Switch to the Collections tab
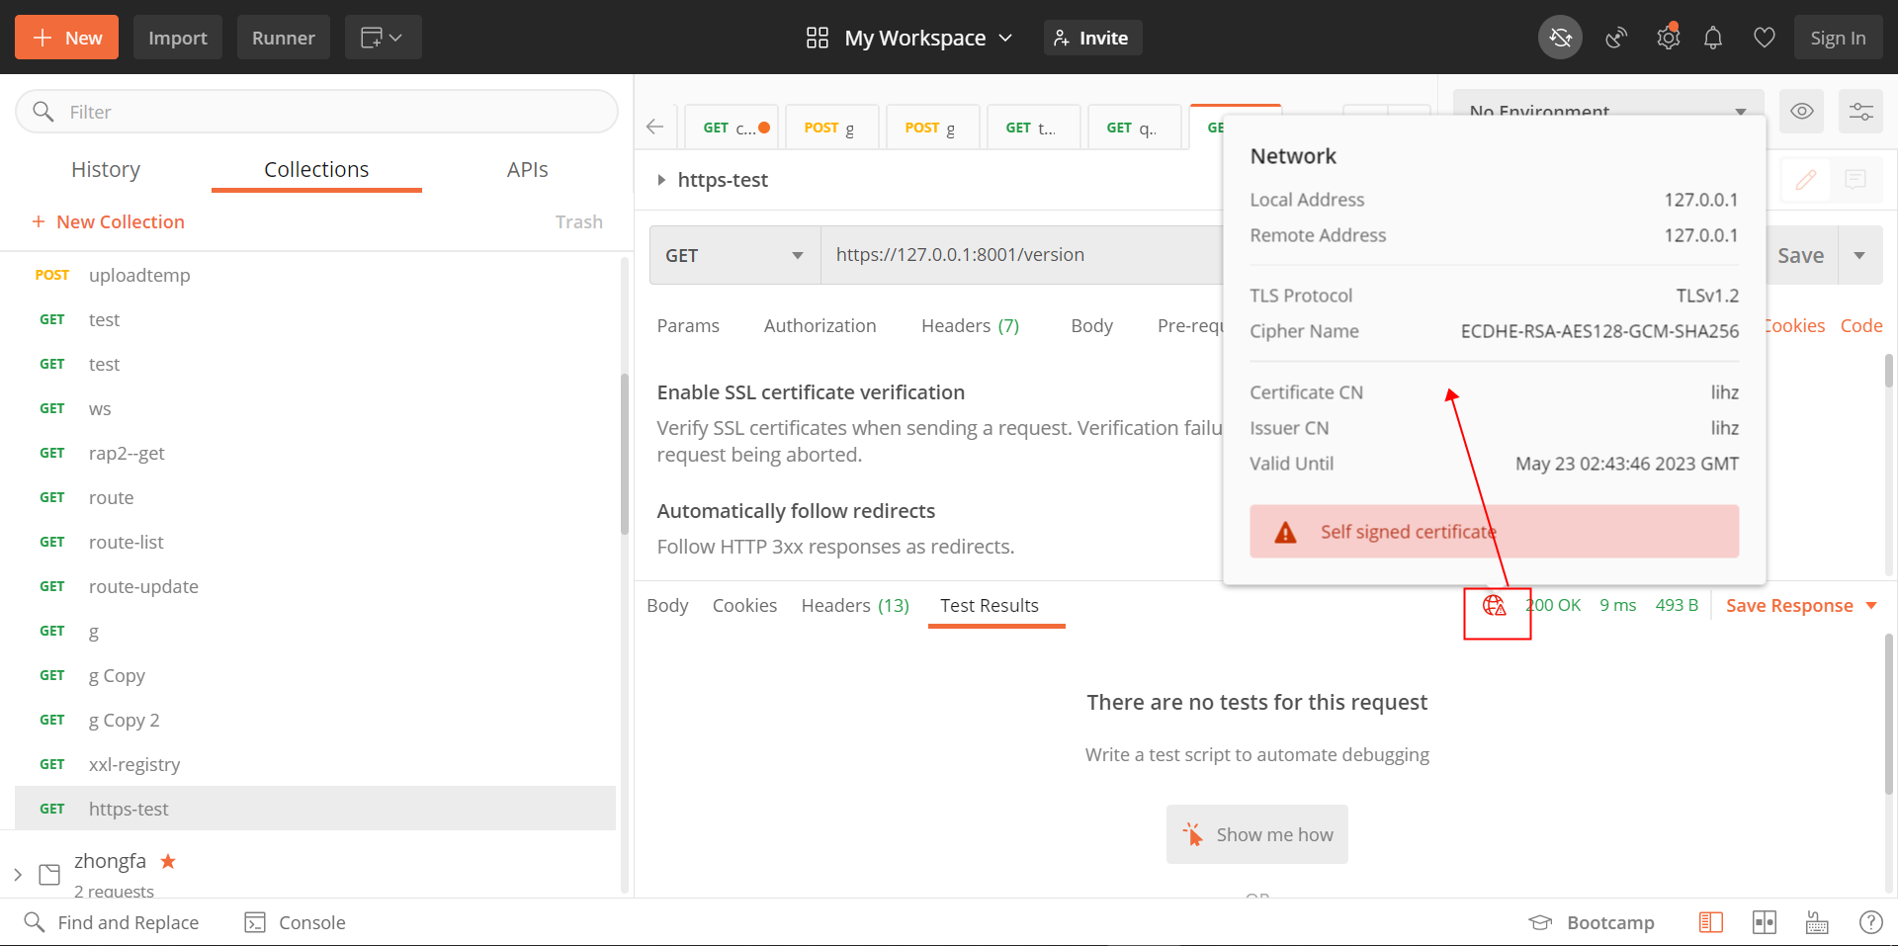Image resolution: width=1898 pixels, height=946 pixels. pos(316,169)
